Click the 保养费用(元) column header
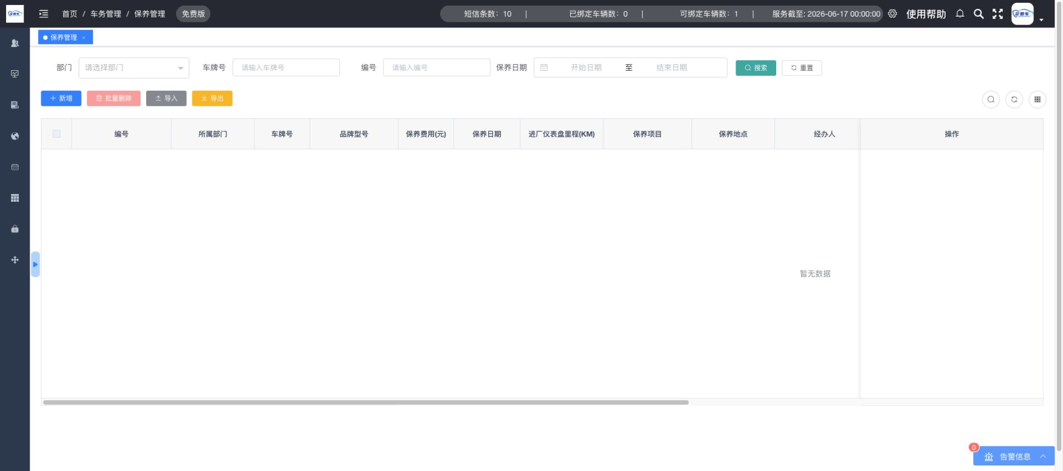Image resolution: width=1063 pixels, height=471 pixels. [x=426, y=134]
